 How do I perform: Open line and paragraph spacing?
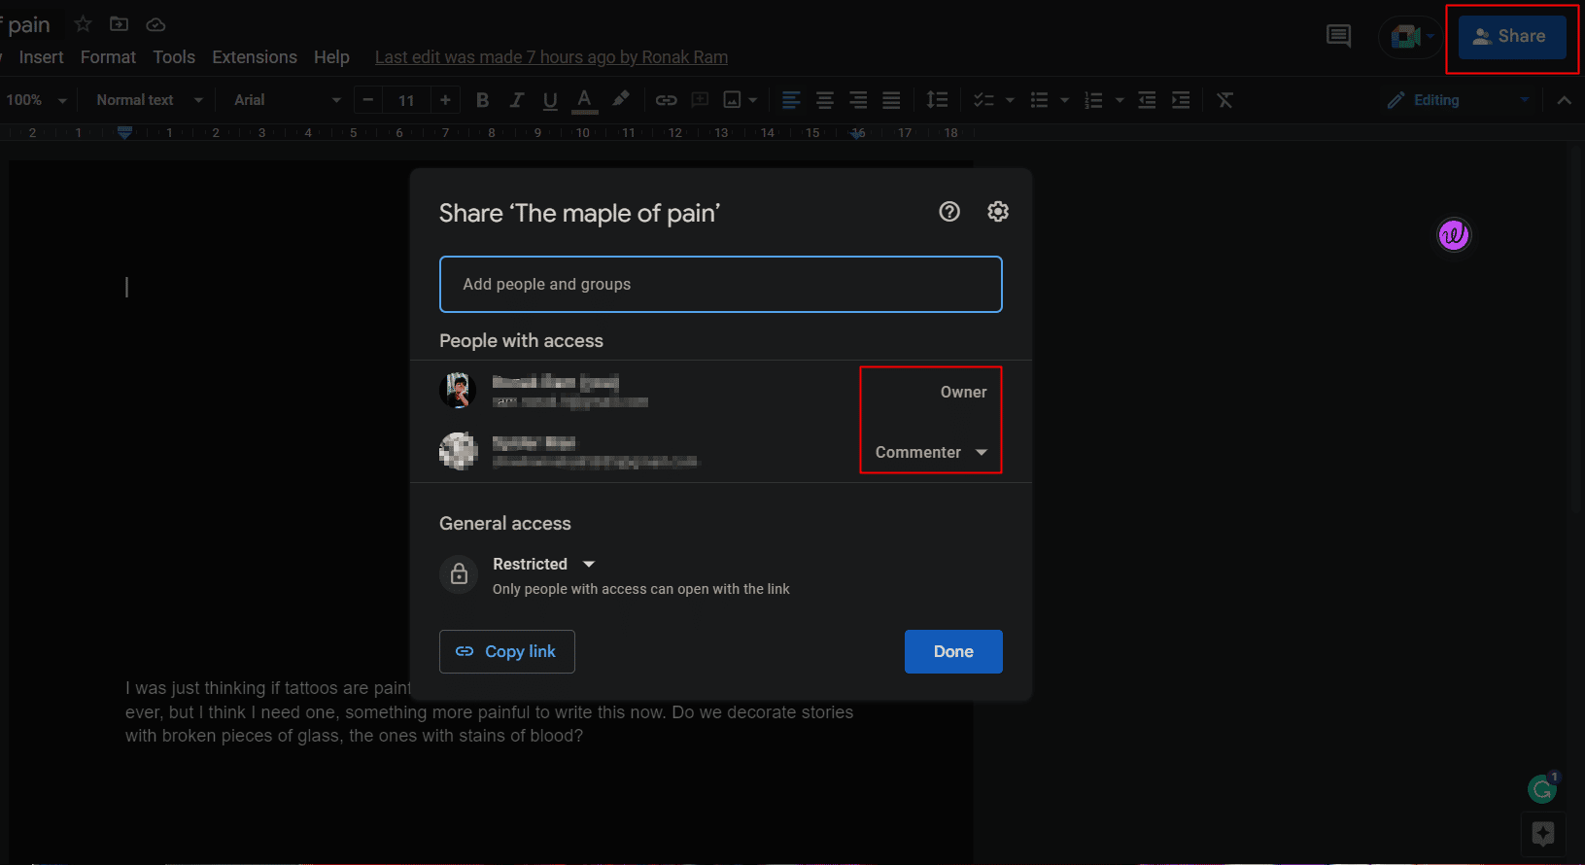click(937, 100)
